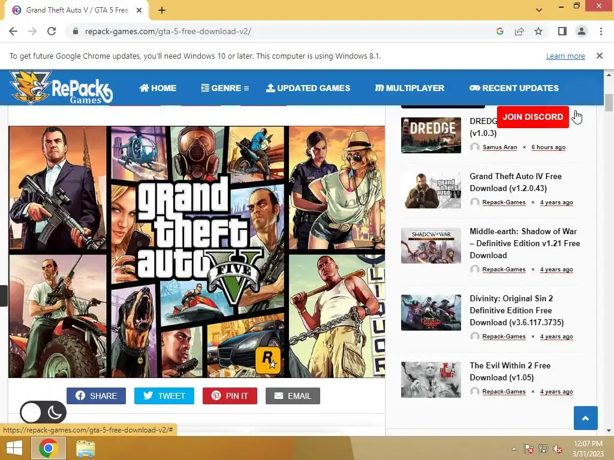
Task: Click the forward navigation arrow
Action: tap(32, 31)
